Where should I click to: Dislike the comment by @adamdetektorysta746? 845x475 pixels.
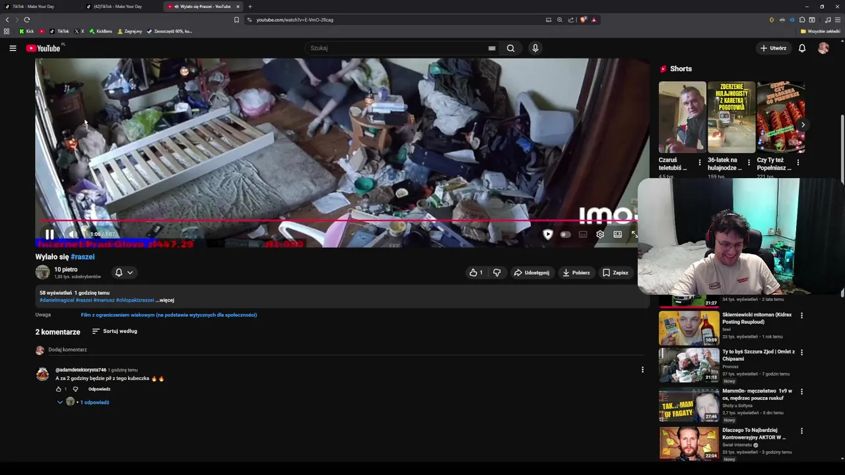(x=75, y=389)
